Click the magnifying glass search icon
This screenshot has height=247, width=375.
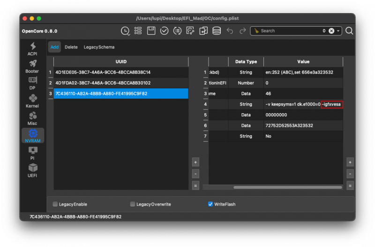click(349, 31)
